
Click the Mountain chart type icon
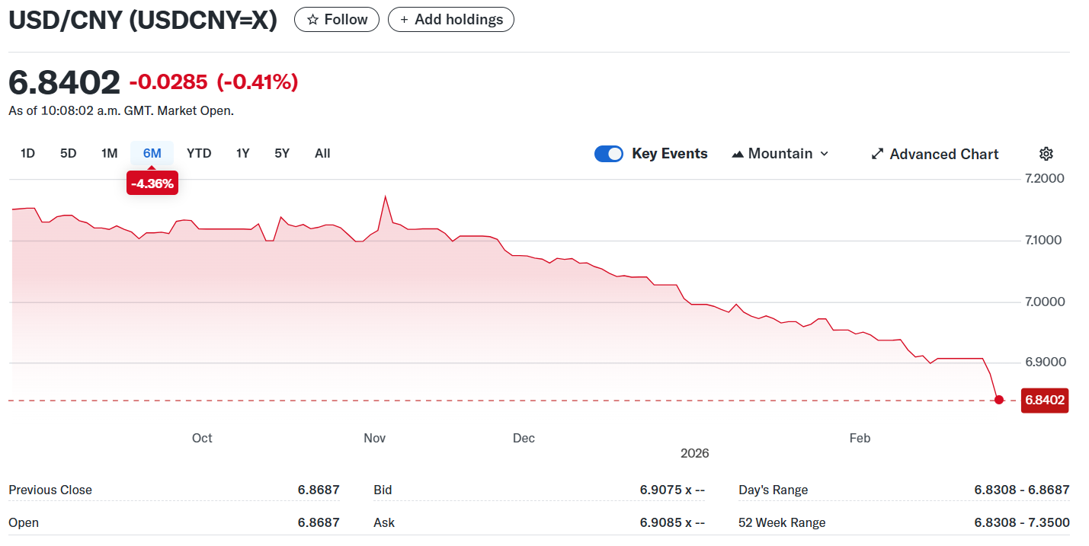737,154
